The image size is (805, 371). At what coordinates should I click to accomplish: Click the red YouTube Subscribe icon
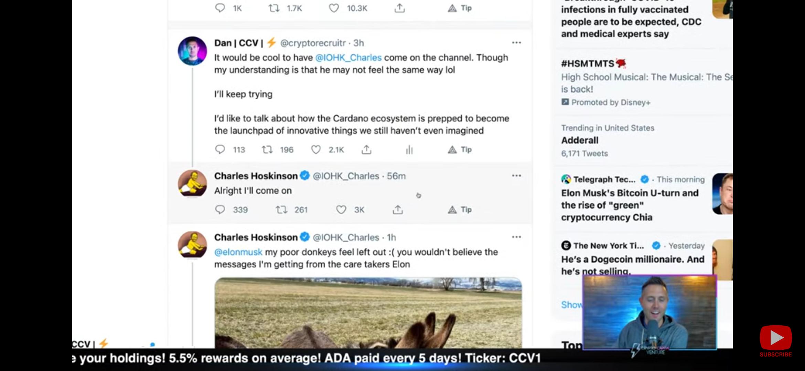(x=776, y=338)
